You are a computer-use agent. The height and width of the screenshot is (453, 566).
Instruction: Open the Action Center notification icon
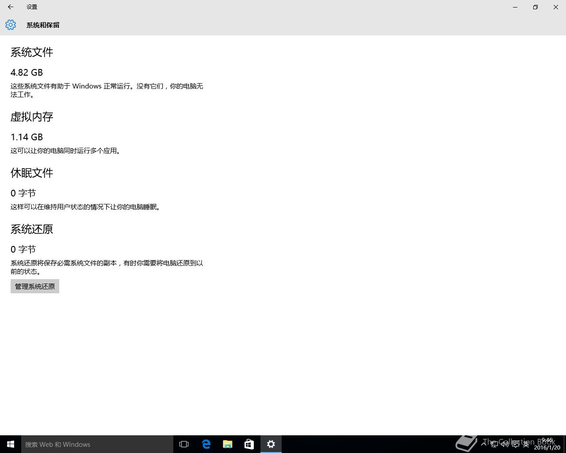516,444
